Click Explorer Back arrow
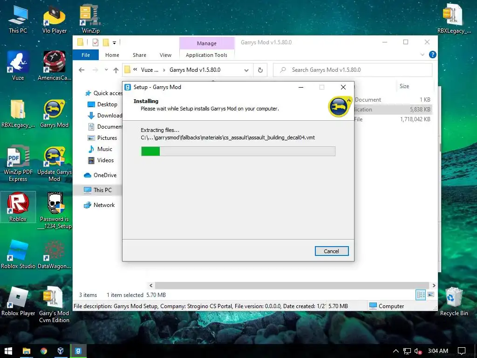Screen dimensions: 477x358 coord(82,70)
